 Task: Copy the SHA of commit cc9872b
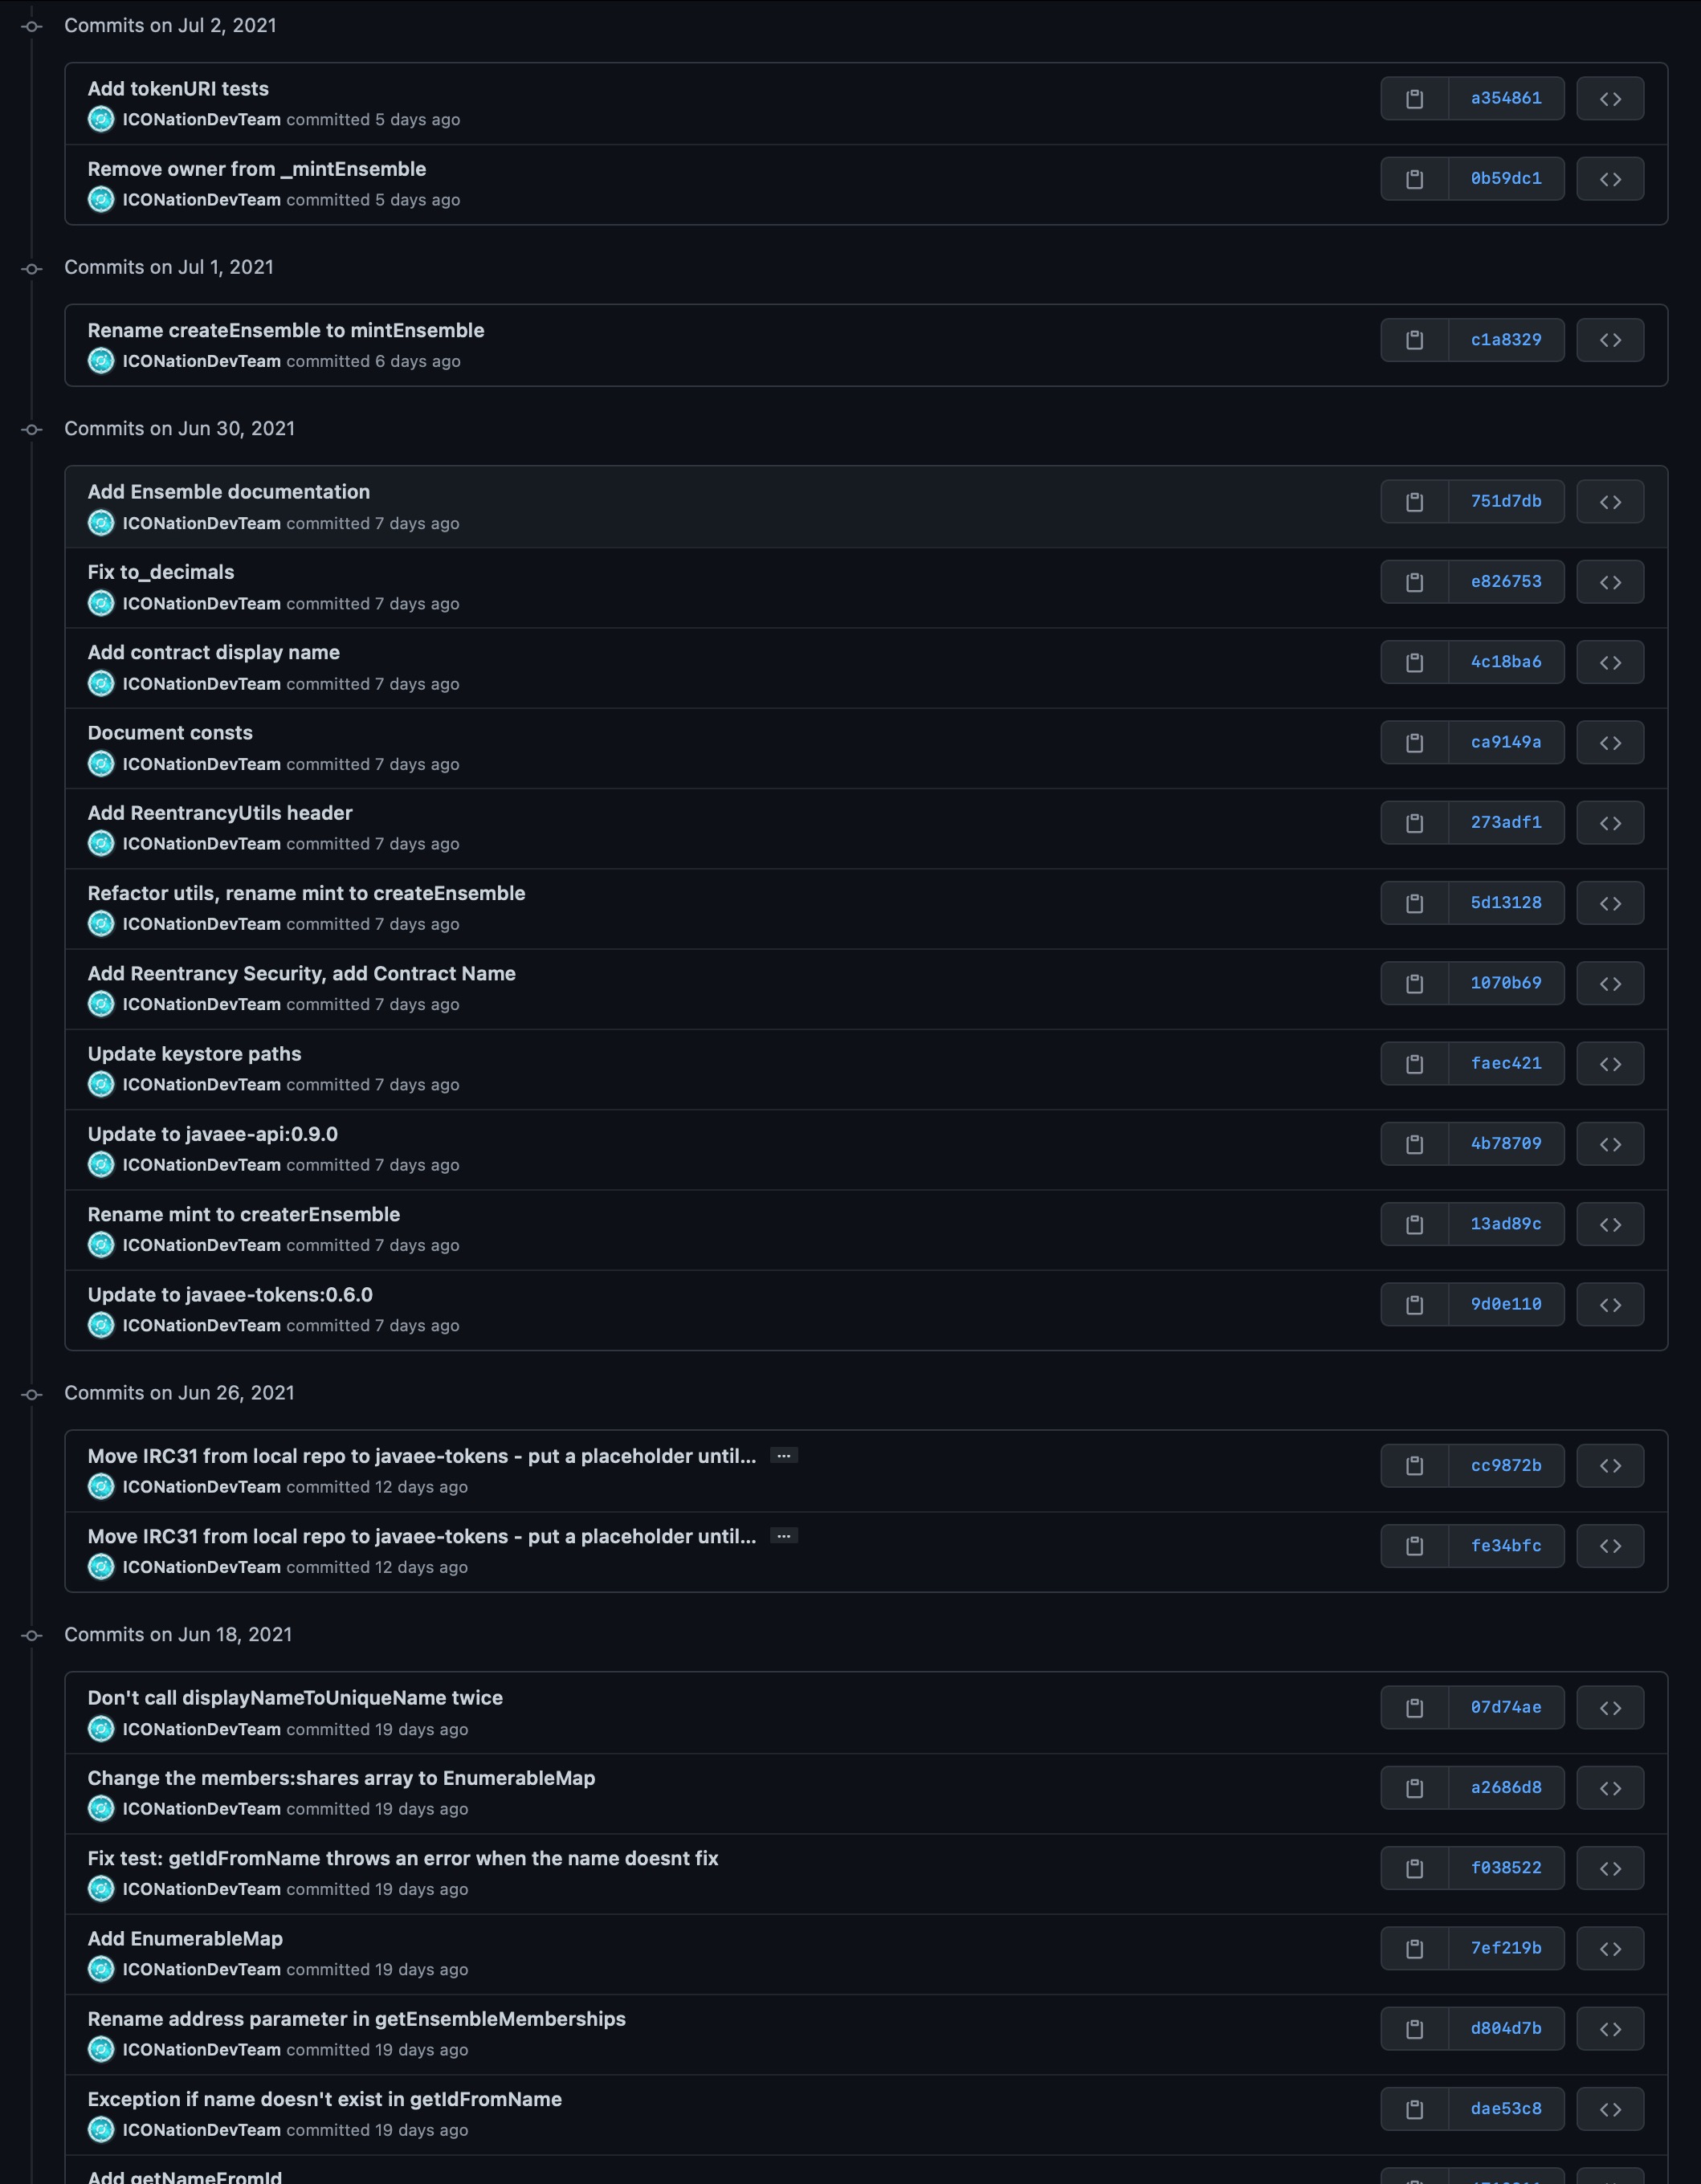pos(1414,1466)
